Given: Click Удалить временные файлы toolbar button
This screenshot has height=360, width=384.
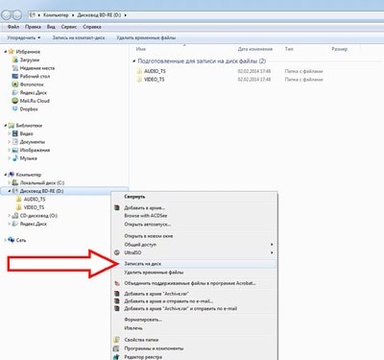Looking at the screenshot, I should pos(146,37).
